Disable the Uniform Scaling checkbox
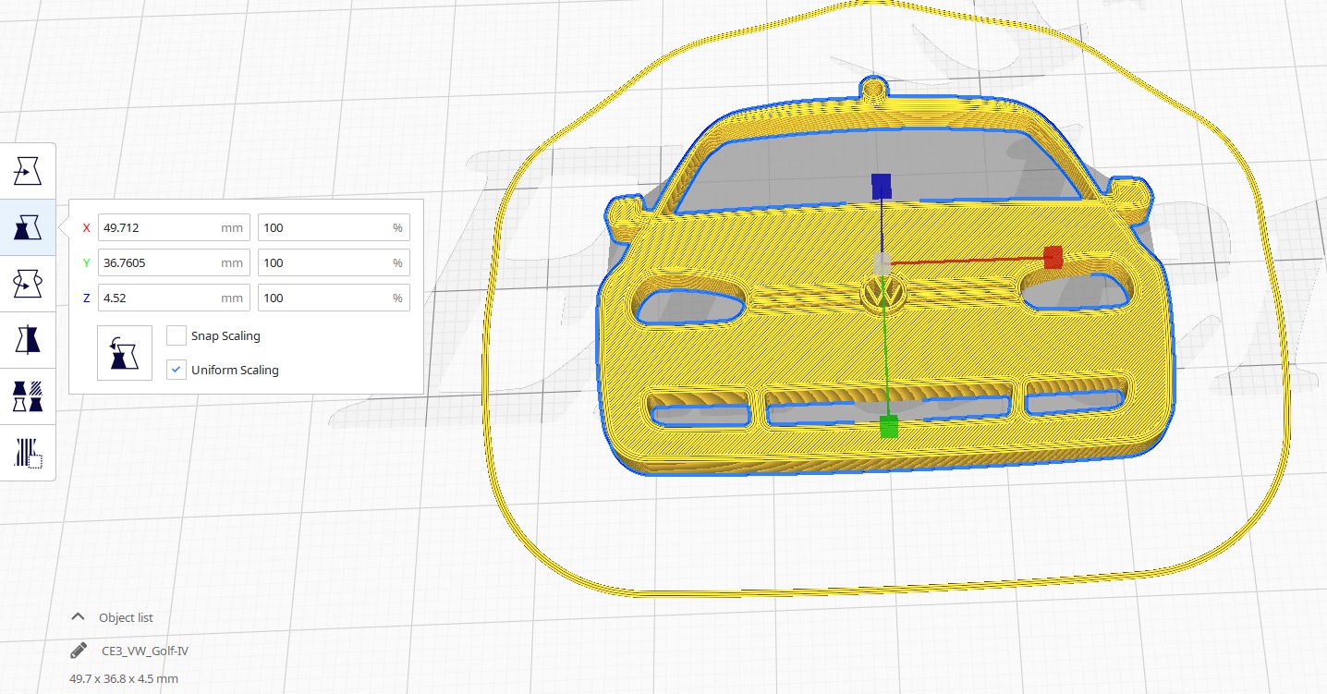Image resolution: width=1327 pixels, height=694 pixels. 177,370
